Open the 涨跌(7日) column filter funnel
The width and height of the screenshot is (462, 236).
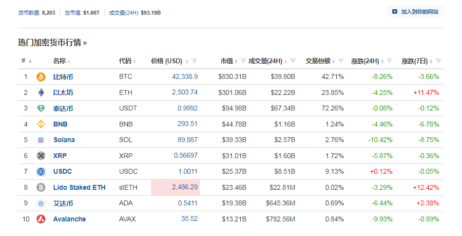(x=438, y=61)
